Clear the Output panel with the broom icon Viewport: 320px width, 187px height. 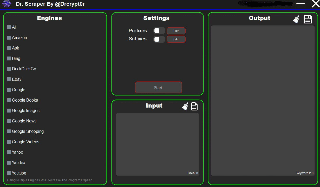point(296,19)
